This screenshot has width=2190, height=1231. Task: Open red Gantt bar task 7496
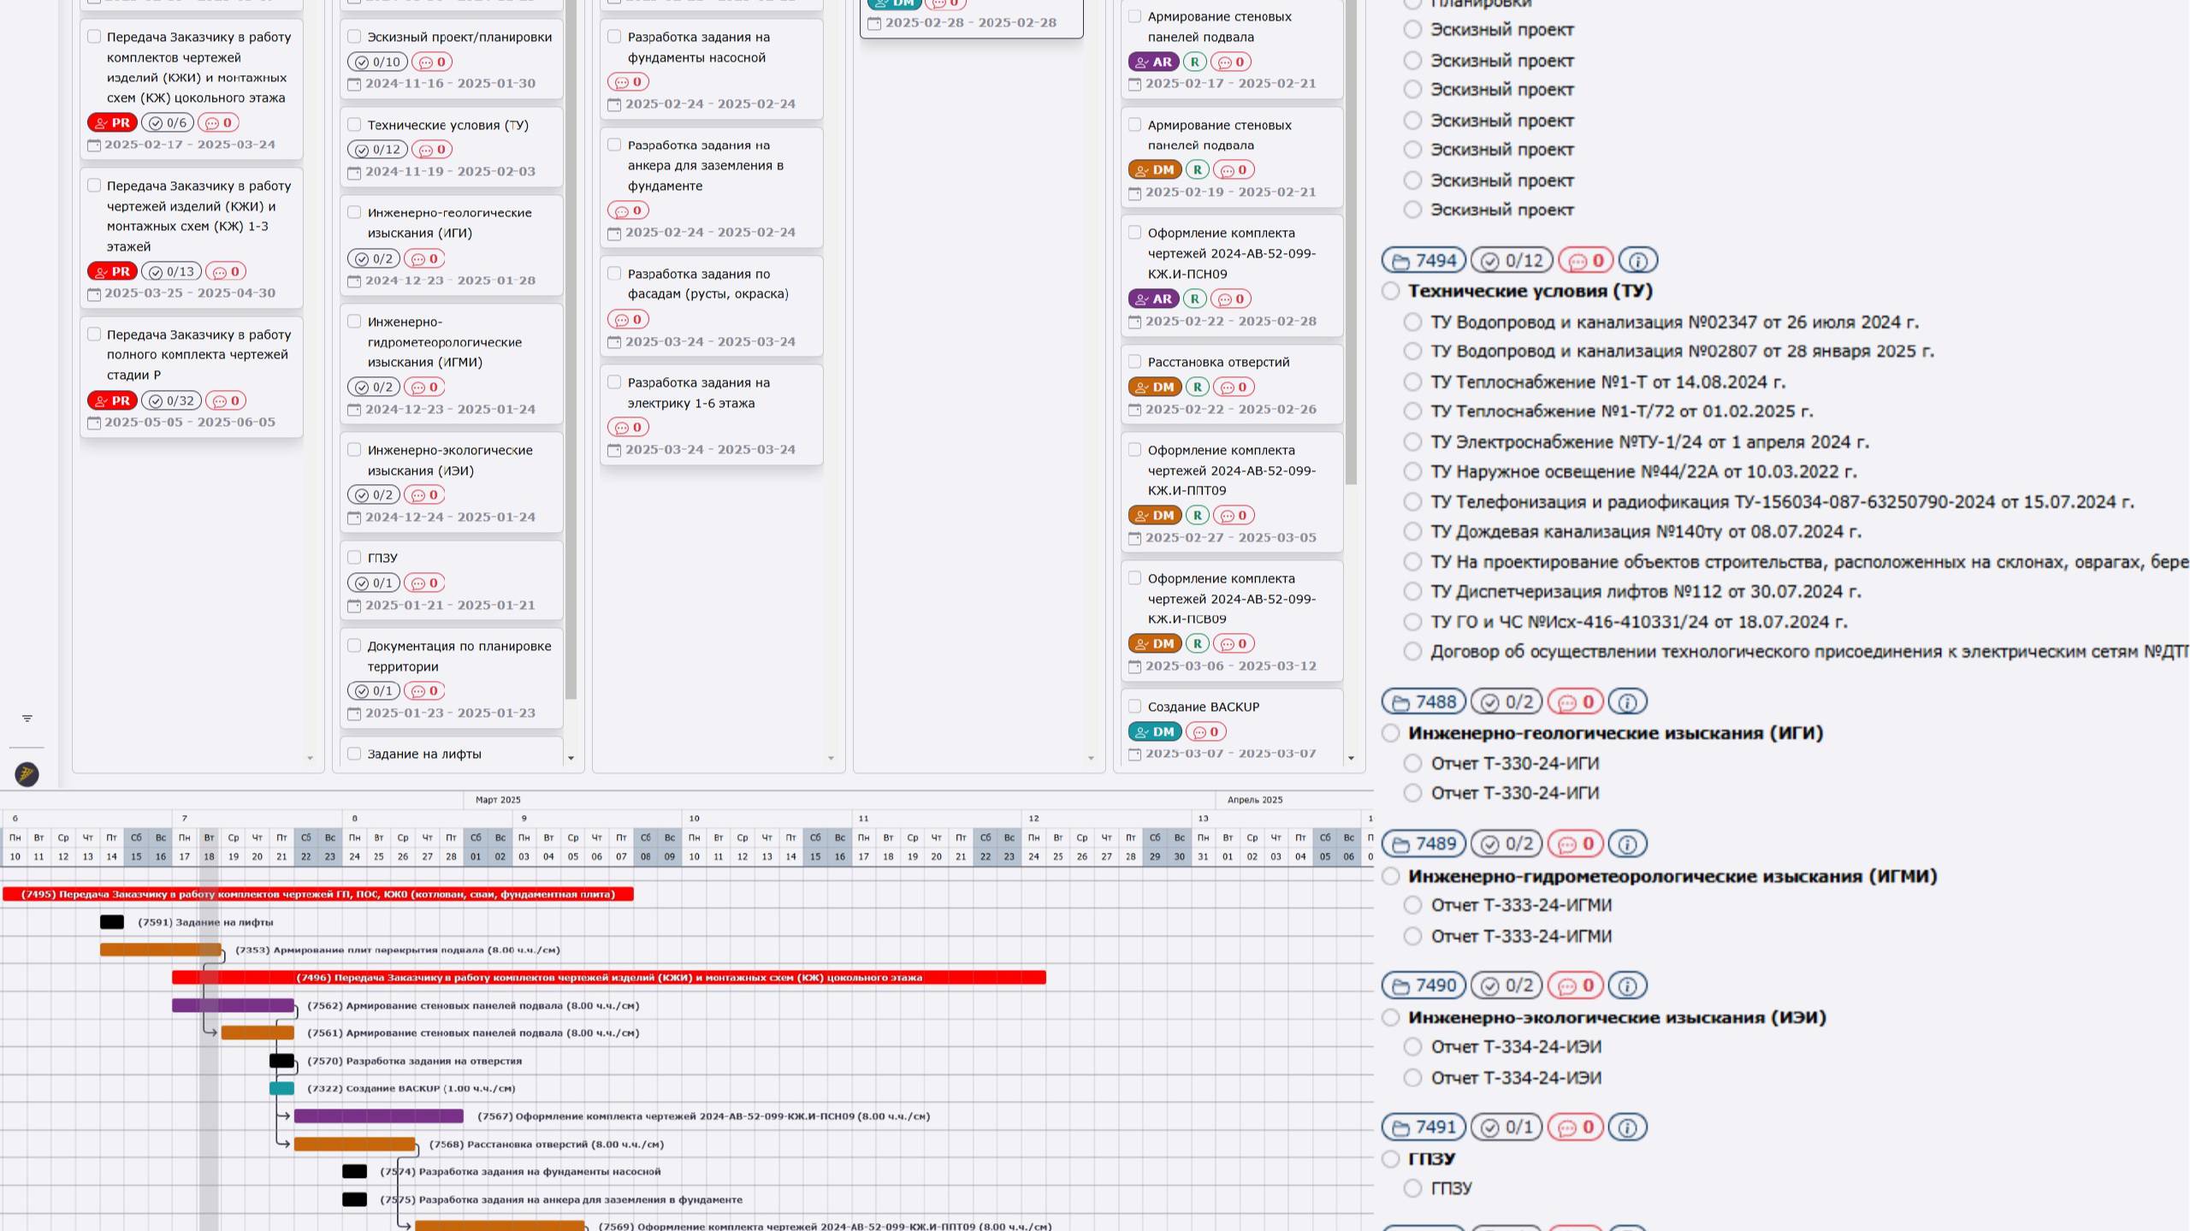pos(608,978)
